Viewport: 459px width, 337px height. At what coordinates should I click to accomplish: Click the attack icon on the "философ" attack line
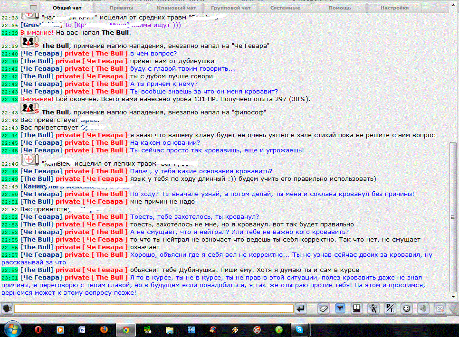tap(29, 109)
